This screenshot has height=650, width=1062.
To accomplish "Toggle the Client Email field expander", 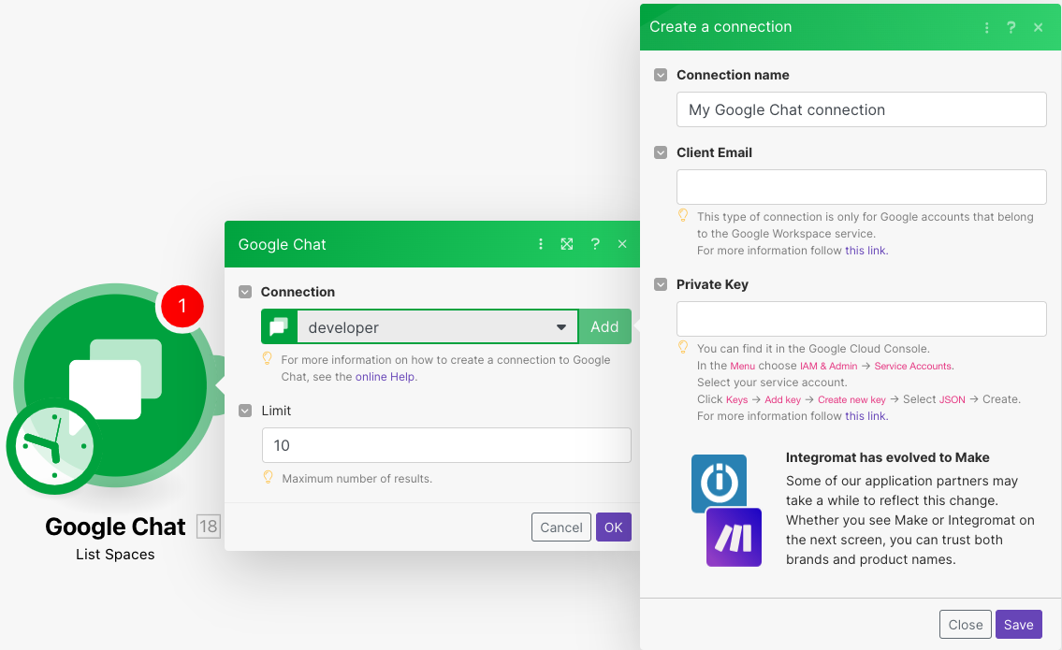I will tap(661, 152).
